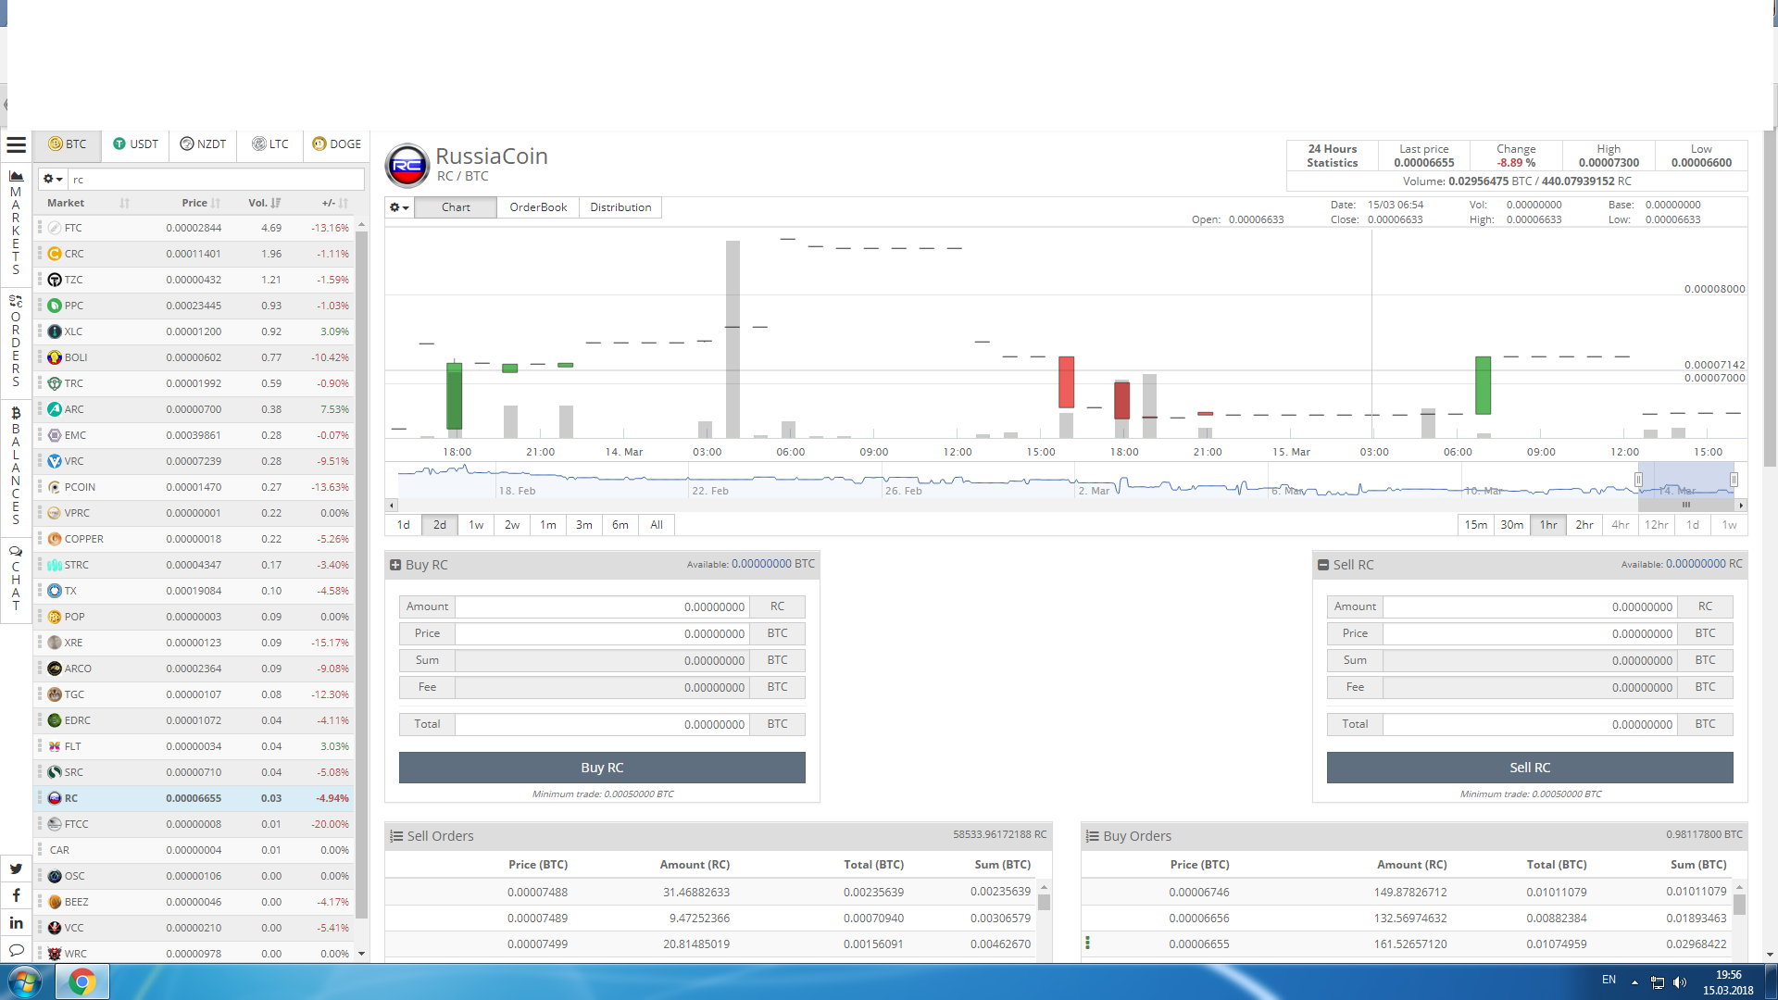Click the Twitter share icon
1778x1000 pixels.
(16, 869)
